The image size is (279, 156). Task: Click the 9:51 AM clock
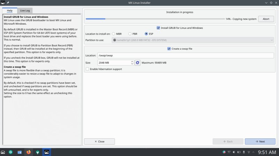tap(267, 152)
